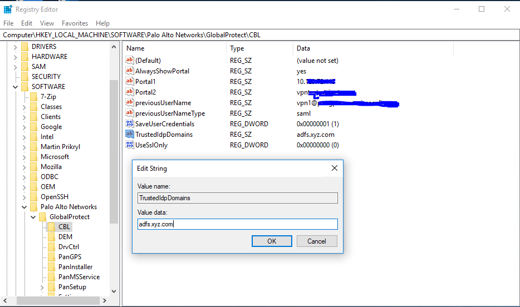Expand the Classes key
The image size is (520, 307).
click(x=24, y=107)
